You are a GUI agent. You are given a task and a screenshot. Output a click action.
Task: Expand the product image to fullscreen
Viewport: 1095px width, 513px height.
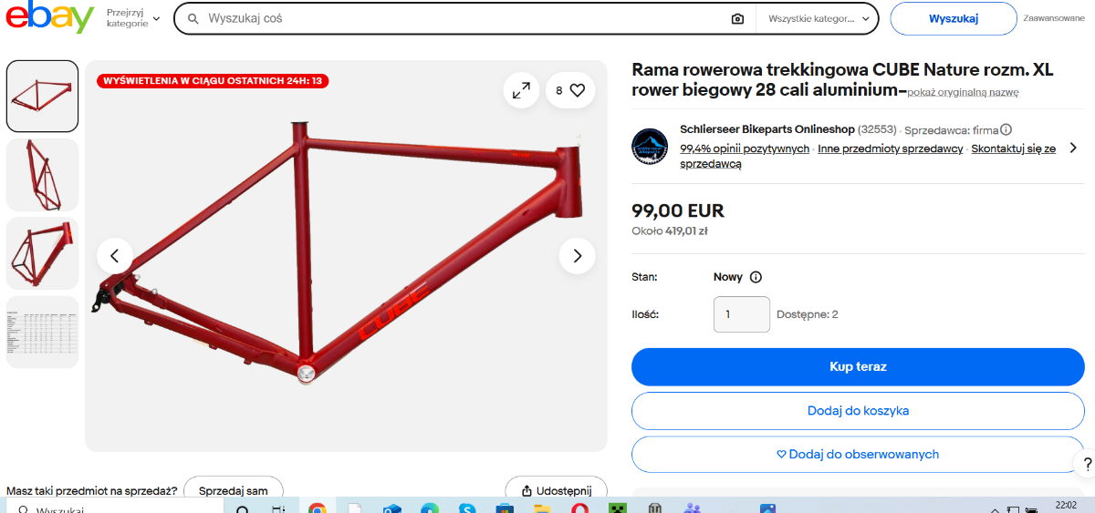point(521,90)
